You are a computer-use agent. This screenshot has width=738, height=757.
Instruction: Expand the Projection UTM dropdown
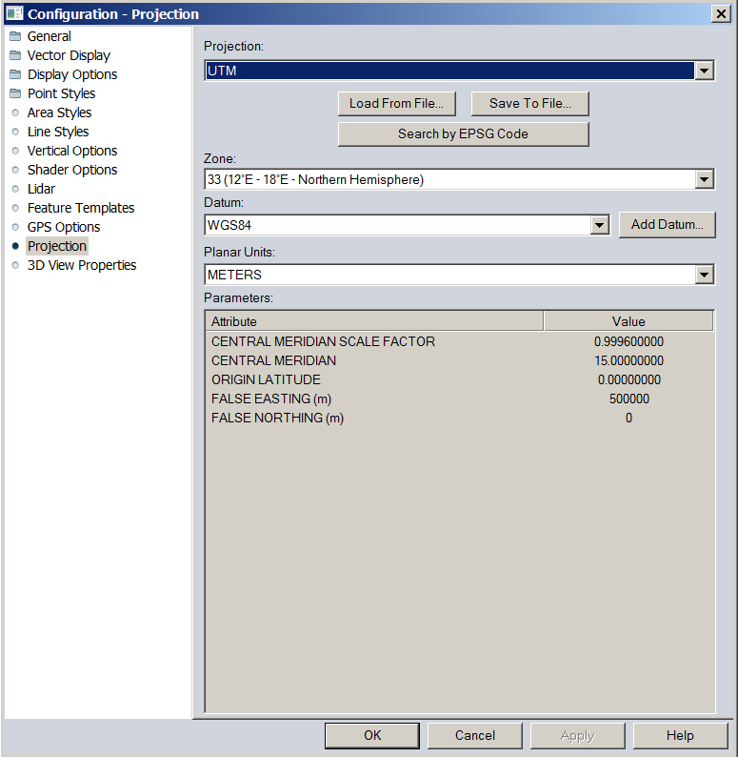click(x=704, y=71)
